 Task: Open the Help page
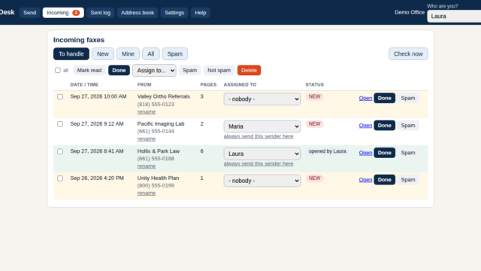pos(201,13)
